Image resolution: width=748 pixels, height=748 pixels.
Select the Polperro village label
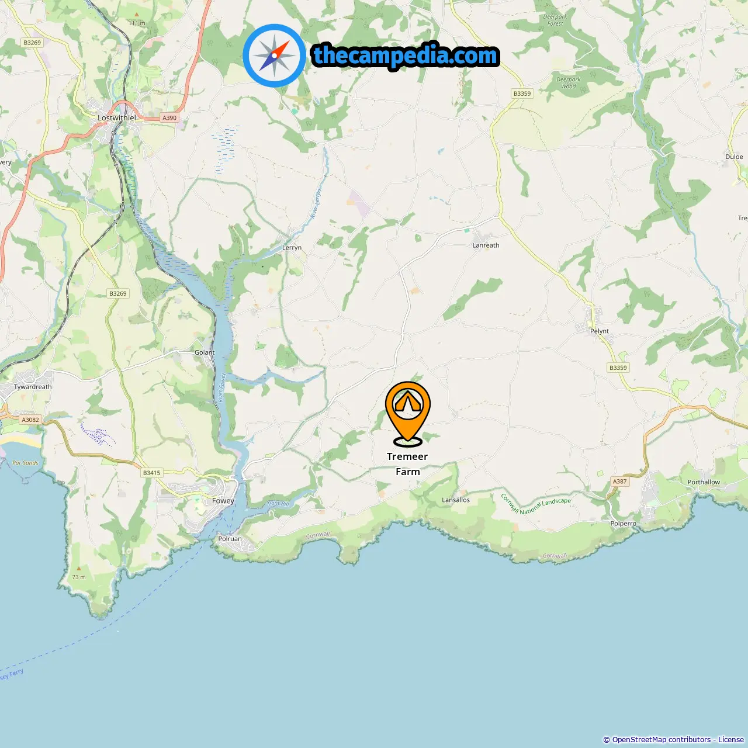(623, 524)
